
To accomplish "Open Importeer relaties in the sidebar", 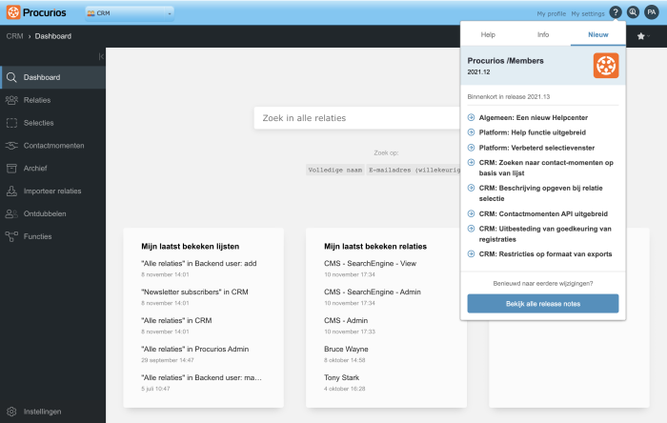I will click(52, 191).
